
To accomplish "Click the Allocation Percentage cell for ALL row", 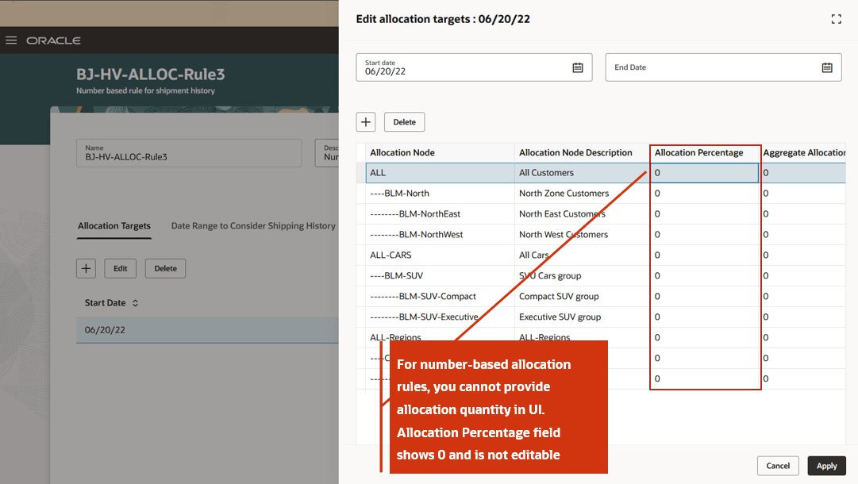I will point(705,172).
